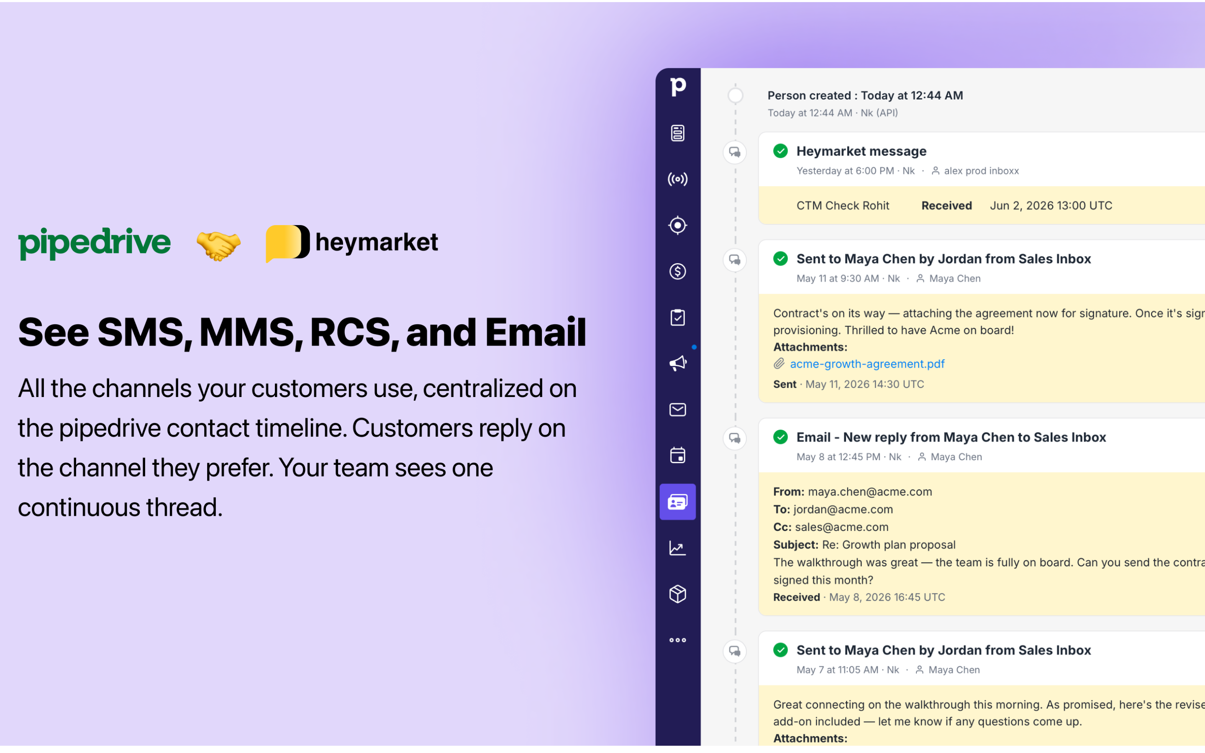Click the handshake emoji between logos
1205x753 pixels.
[x=218, y=245]
